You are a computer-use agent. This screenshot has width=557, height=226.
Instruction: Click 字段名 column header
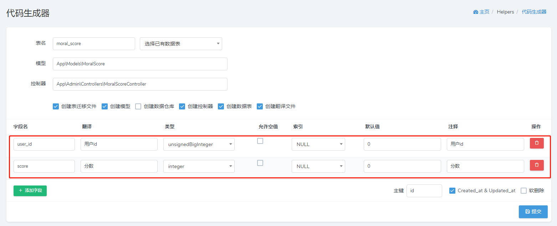coord(21,127)
